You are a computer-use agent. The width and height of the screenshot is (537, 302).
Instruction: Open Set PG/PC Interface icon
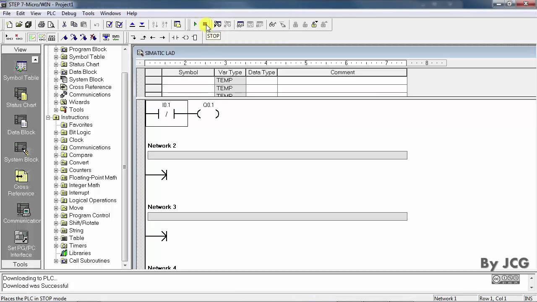21,244
